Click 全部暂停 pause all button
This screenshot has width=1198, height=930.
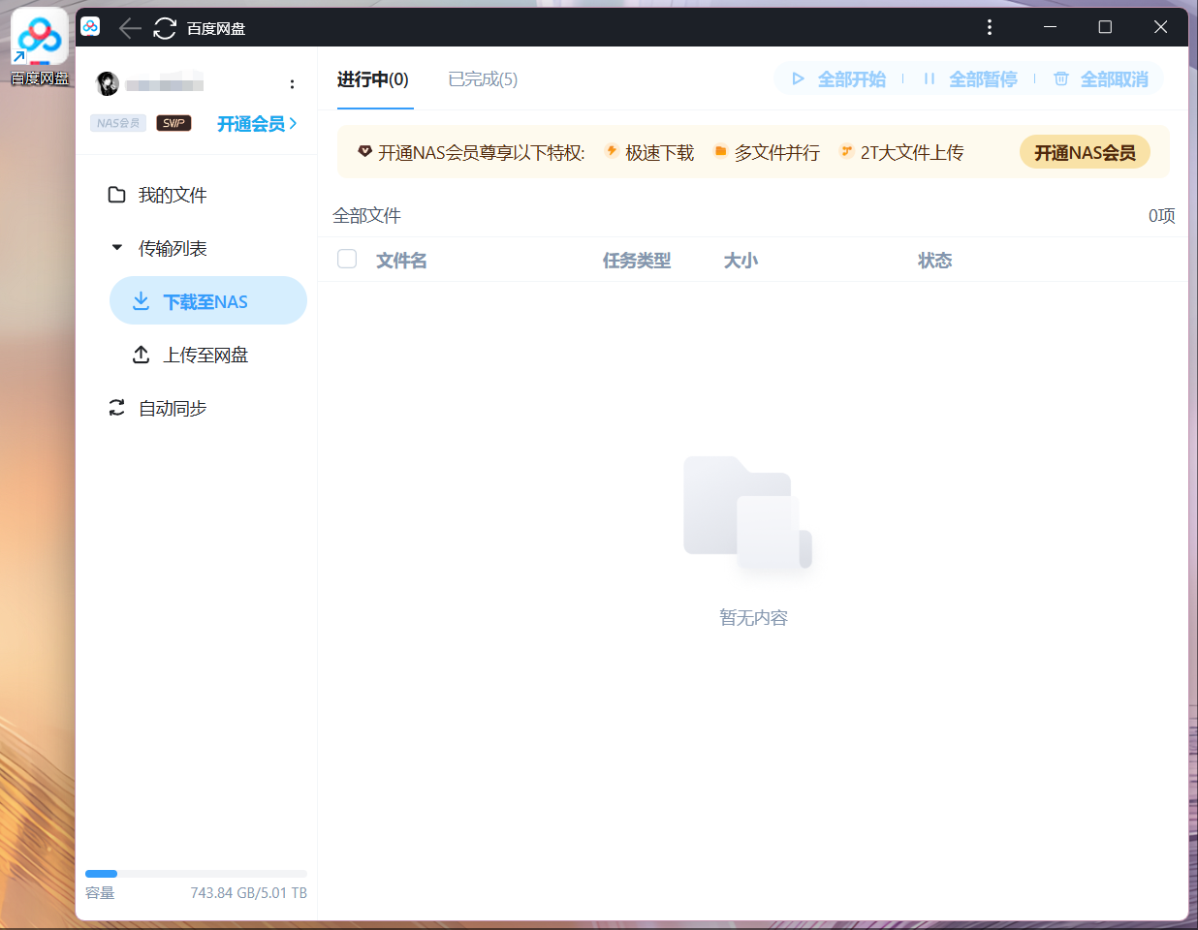point(970,79)
